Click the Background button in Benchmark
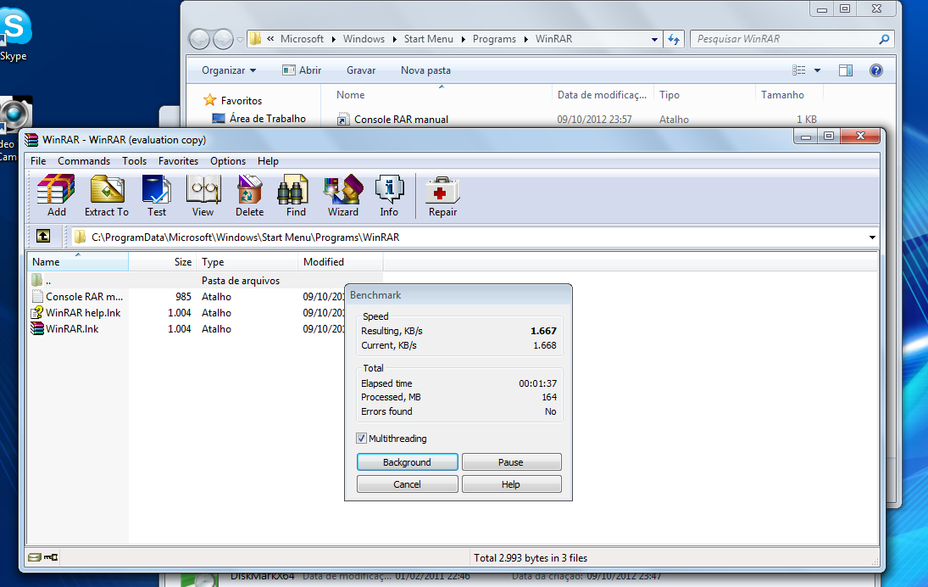This screenshot has width=928, height=587. coord(407,462)
